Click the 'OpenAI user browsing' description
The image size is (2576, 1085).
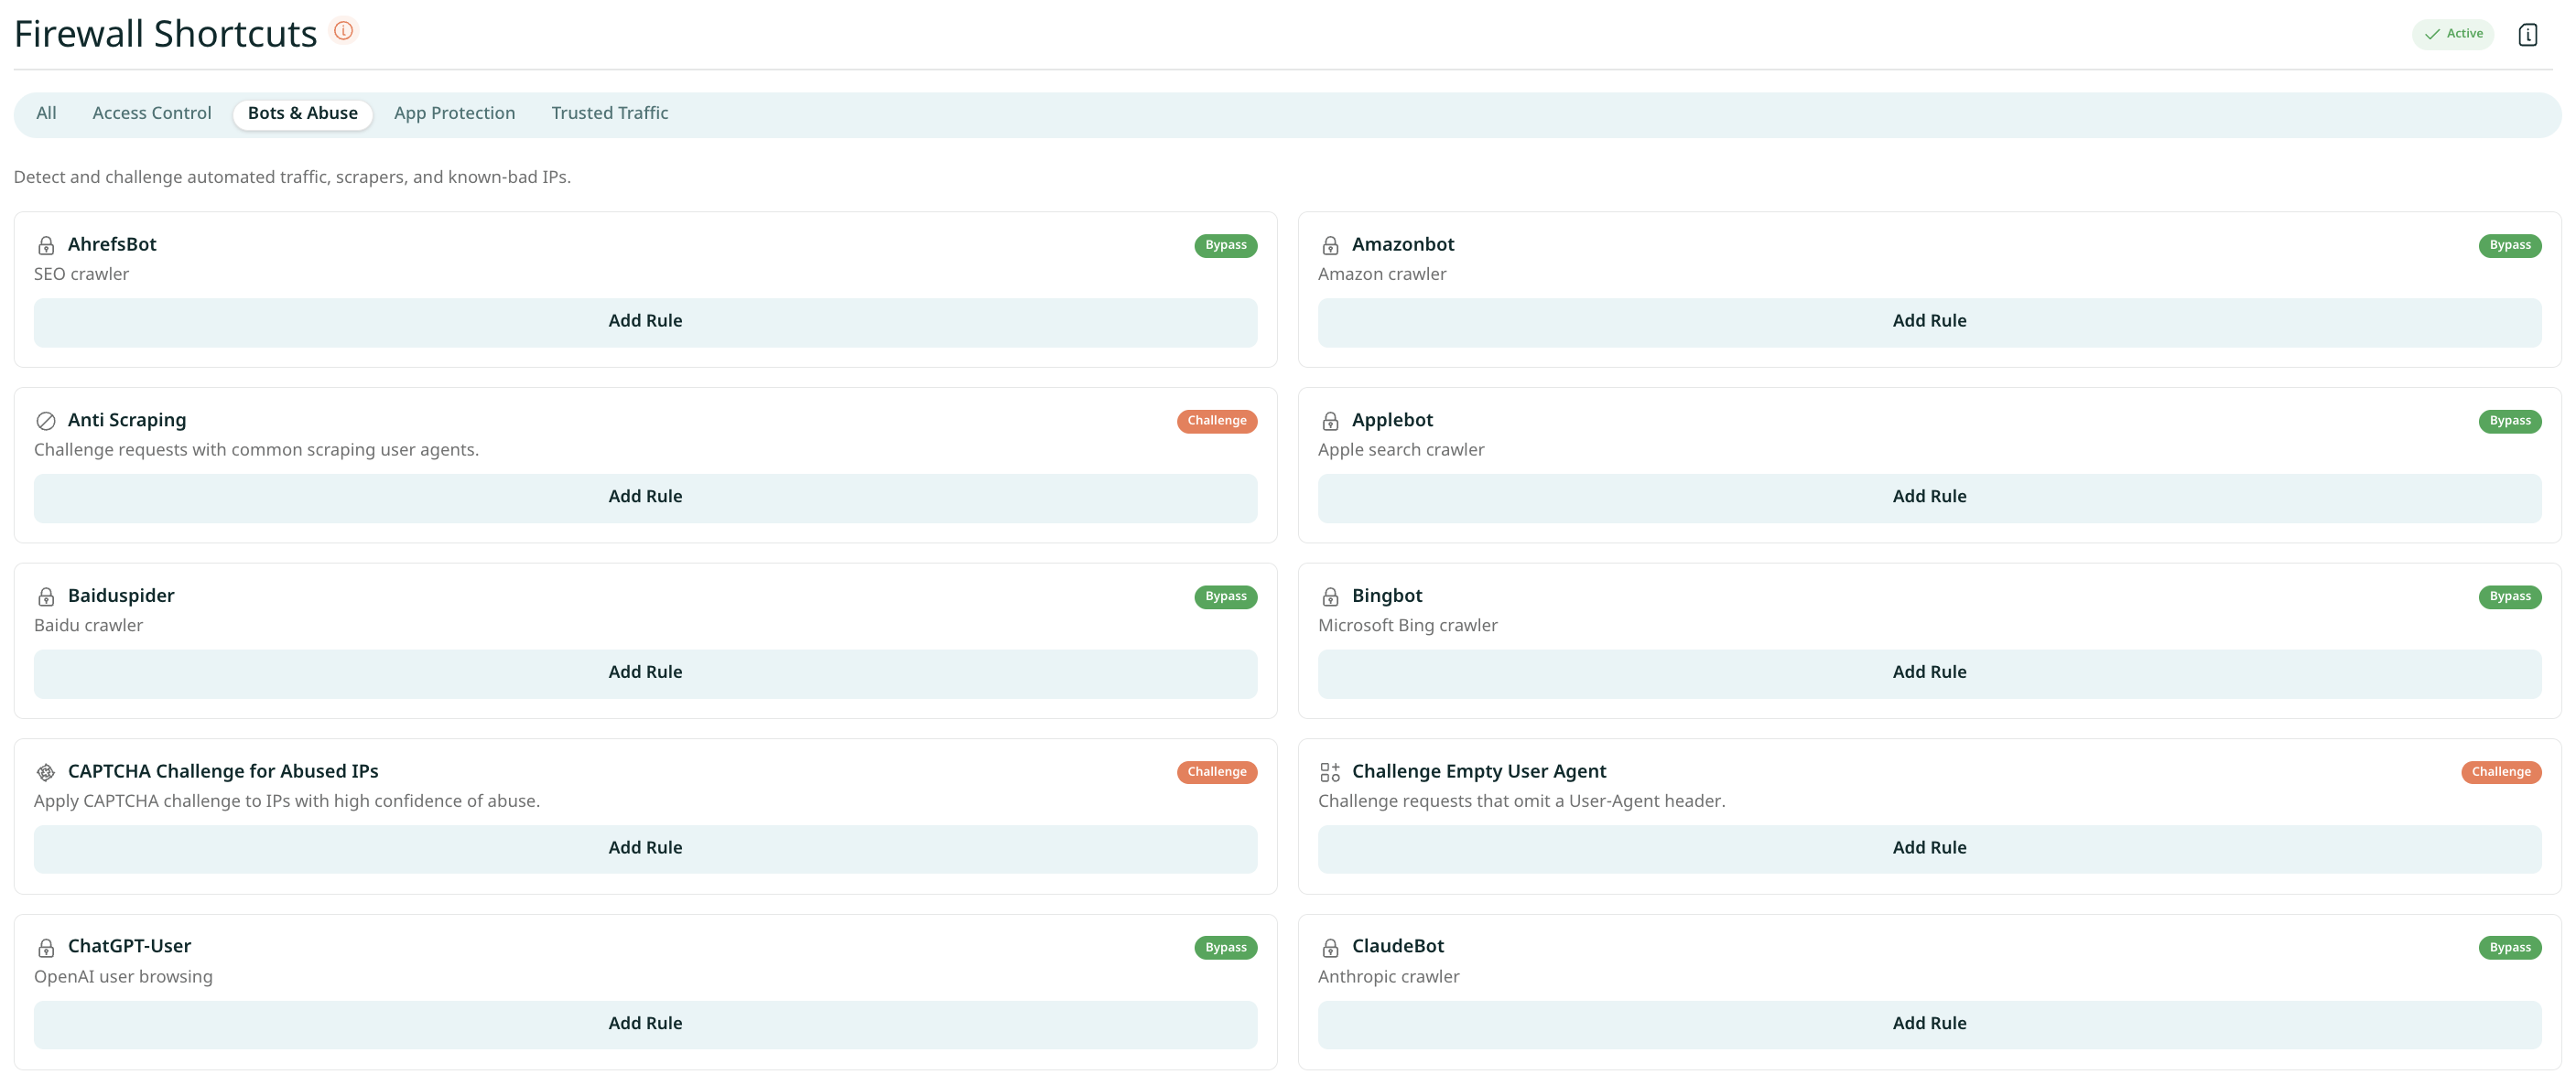coord(123,977)
